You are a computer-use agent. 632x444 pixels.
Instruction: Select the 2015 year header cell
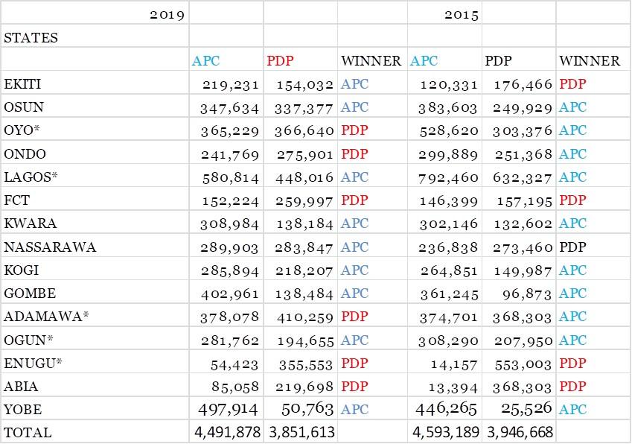tap(462, 14)
